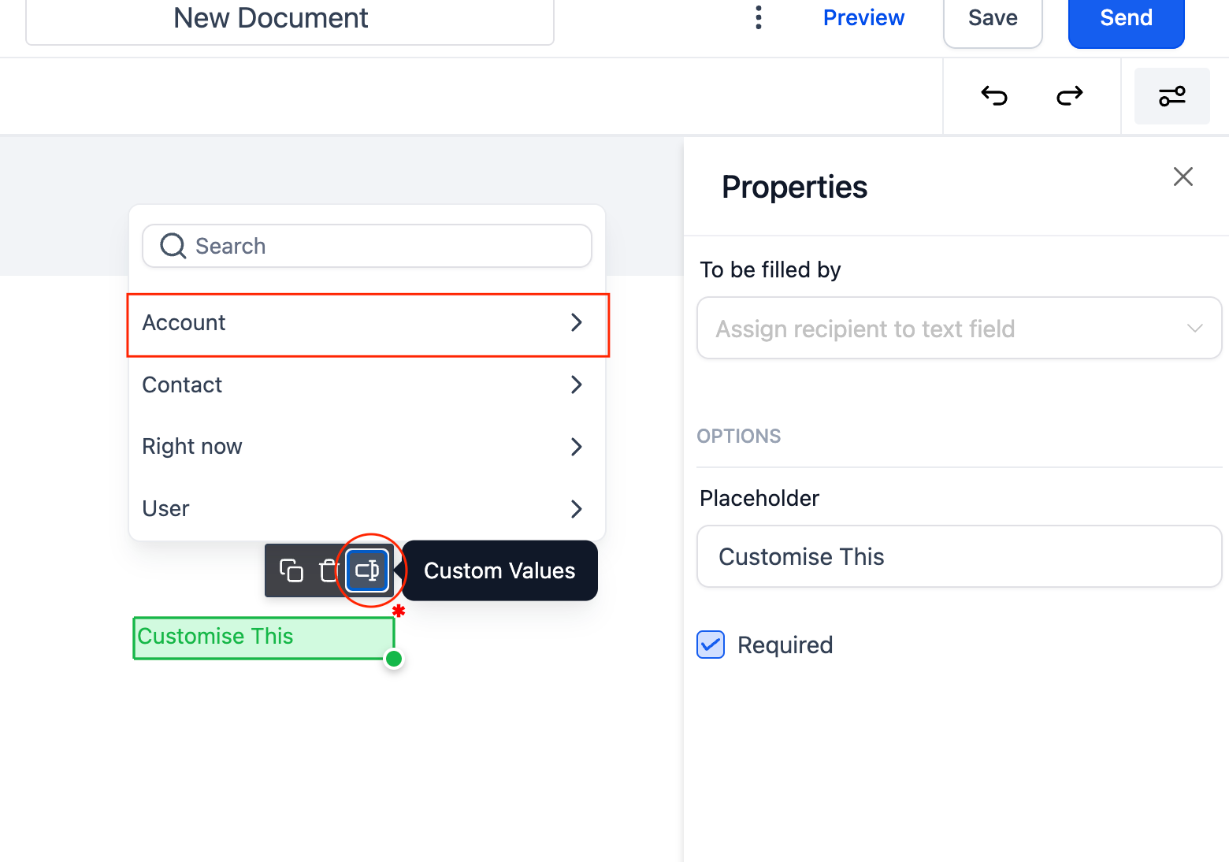The height and width of the screenshot is (862, 1229).
Task: Duplicate the text field with copy icon
Action: (291, 570)
